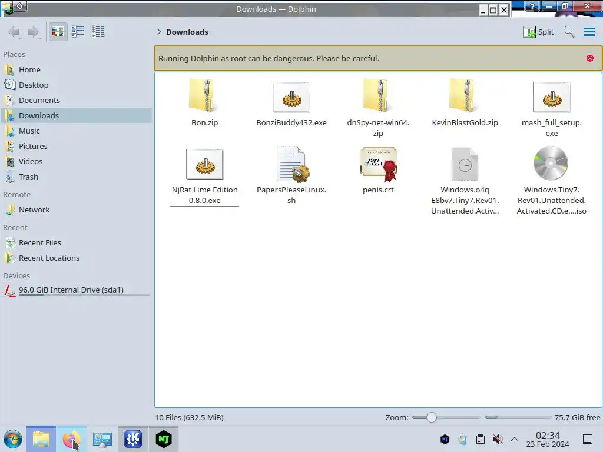Toggle Split view
Screen dimensions: 603x452
(538, 32)
